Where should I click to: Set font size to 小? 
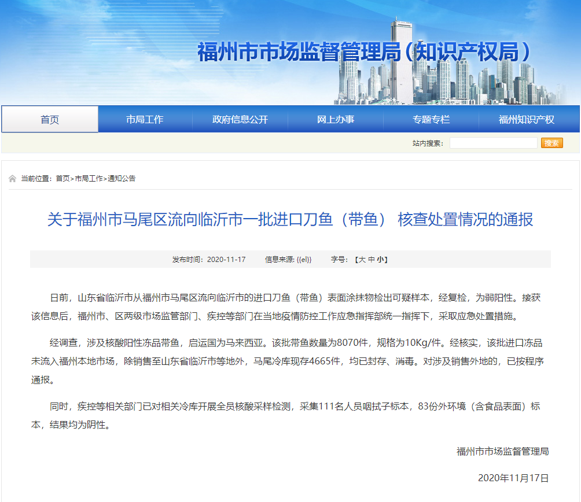(x=381, y=260)
